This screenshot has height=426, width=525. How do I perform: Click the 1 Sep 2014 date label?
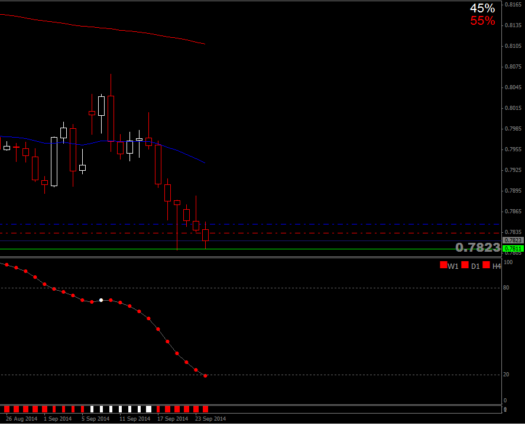point(57,419)
